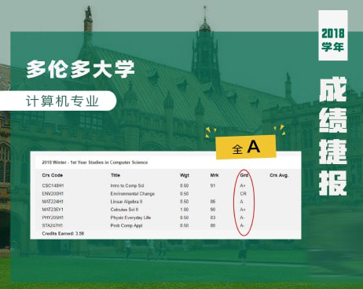Click the weight '1.00' for Calculus Sci II
The image size is (363, 289).
coord(184,210)
